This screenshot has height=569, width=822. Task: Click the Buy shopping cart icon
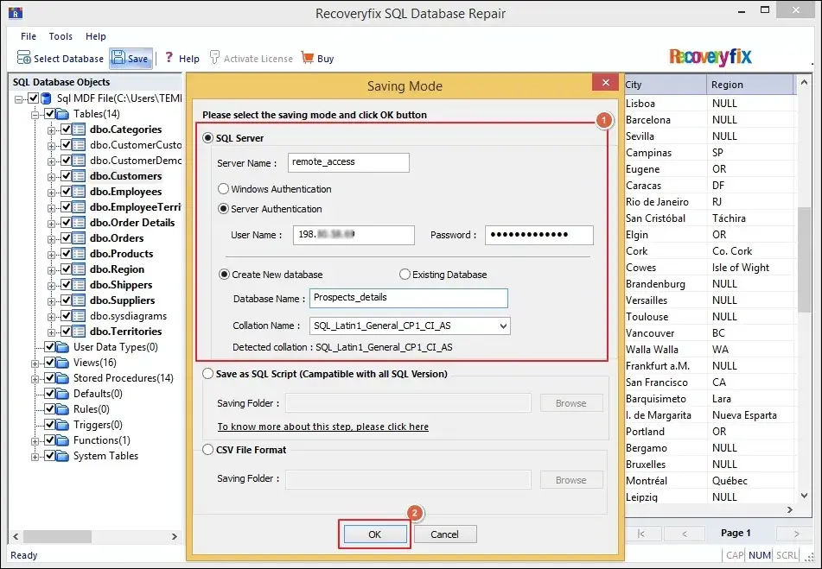point(307,58)
